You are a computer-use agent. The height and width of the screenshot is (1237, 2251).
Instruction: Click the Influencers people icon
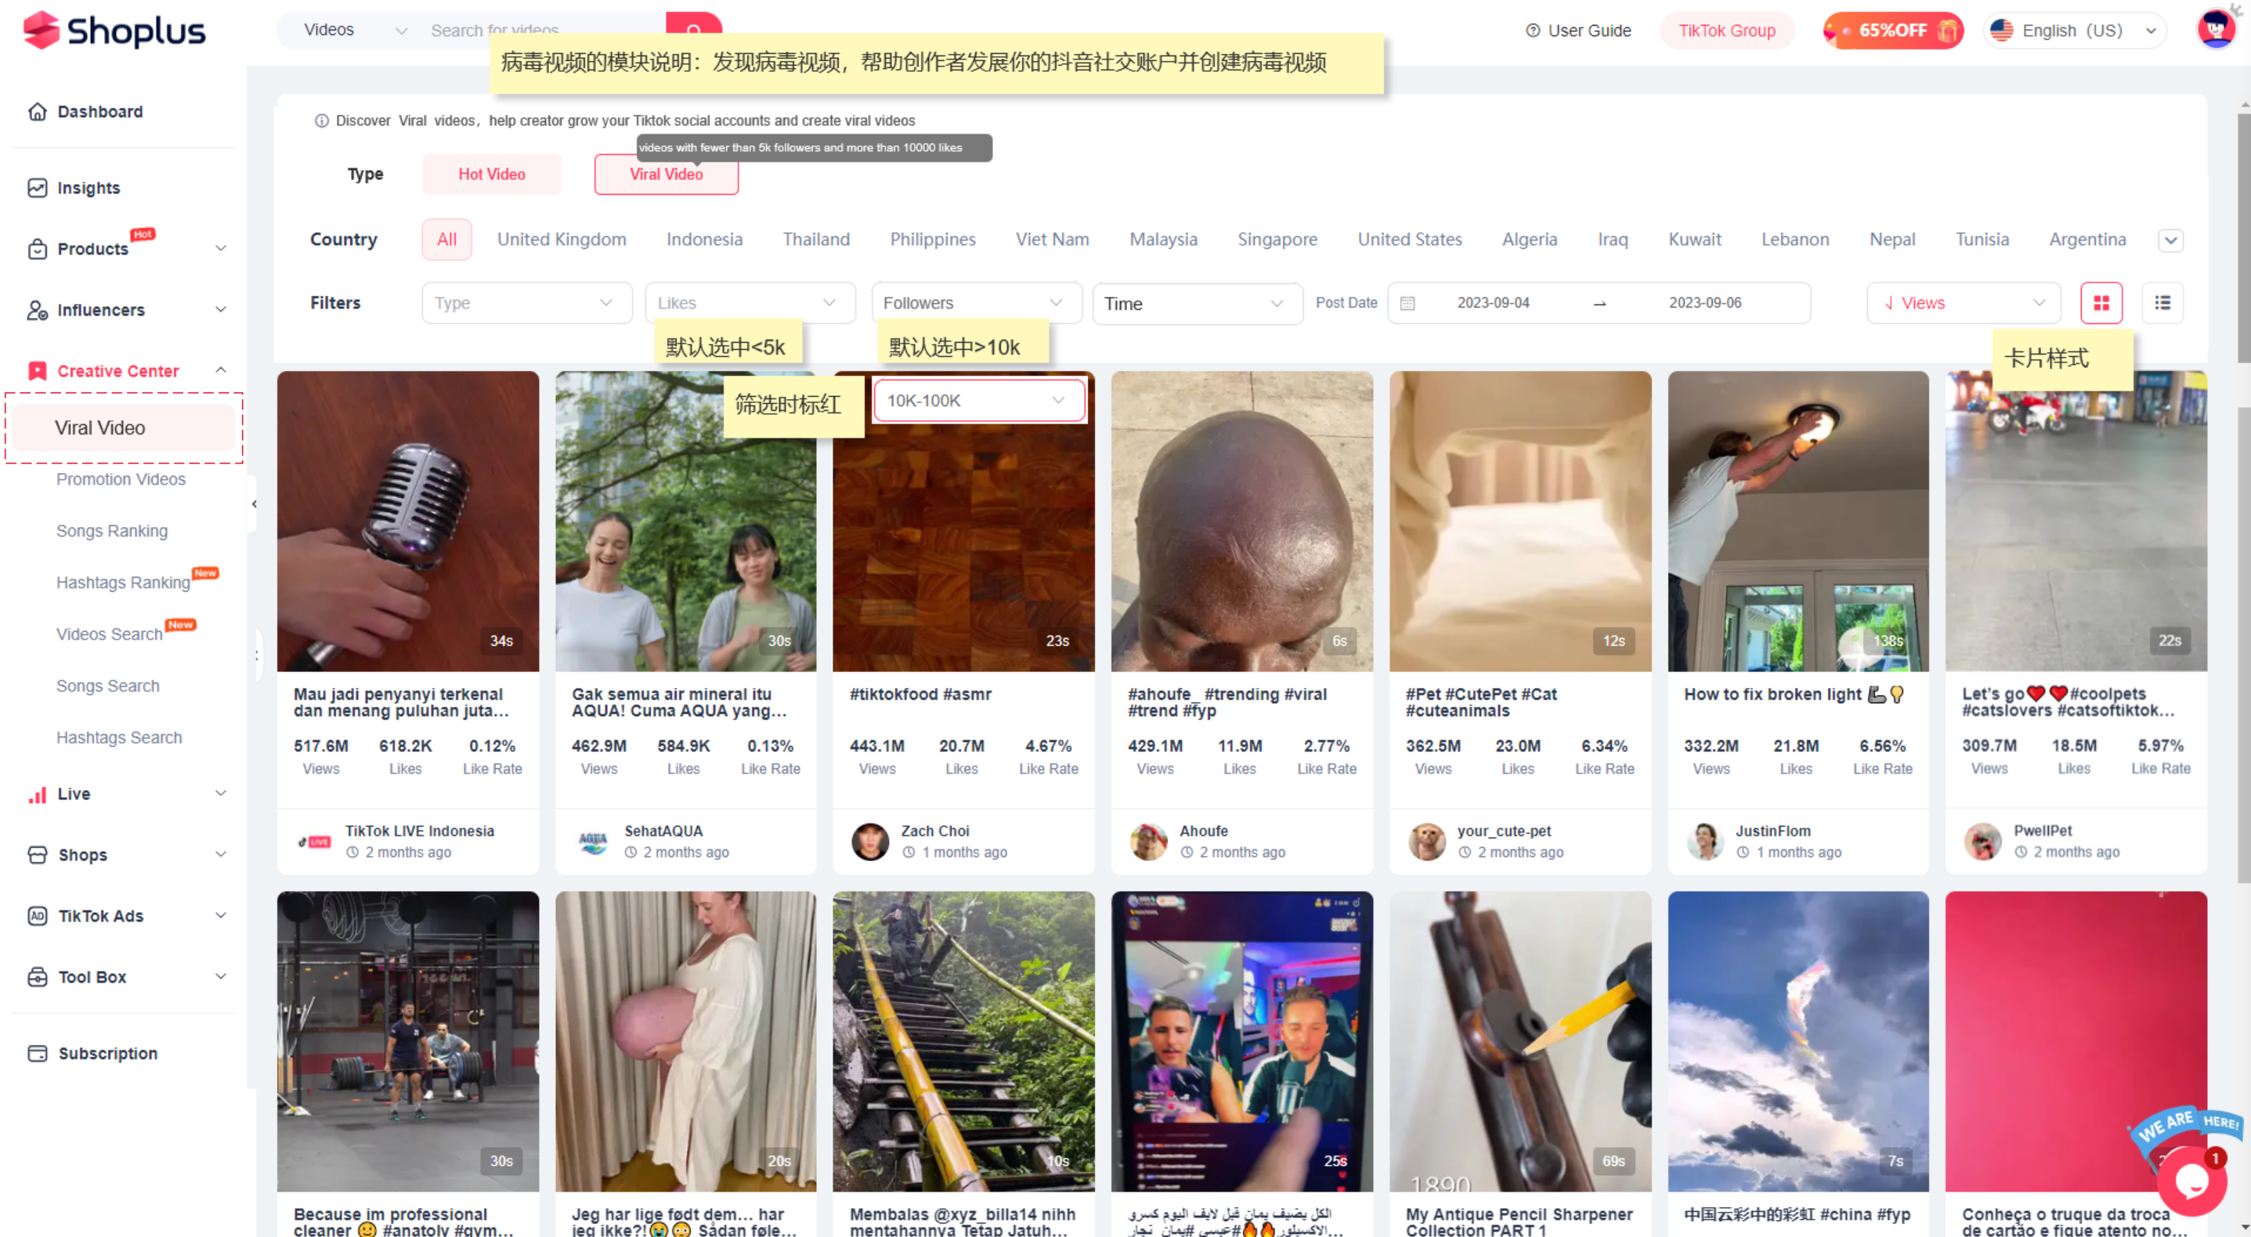(37, 310)
